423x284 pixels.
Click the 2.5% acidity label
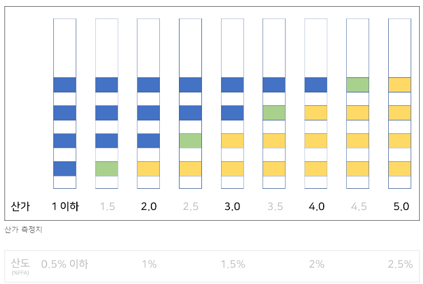(x=400, y=264)
